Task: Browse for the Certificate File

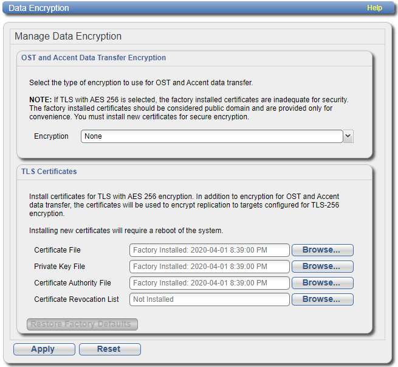Action: (x=322, y=250)
